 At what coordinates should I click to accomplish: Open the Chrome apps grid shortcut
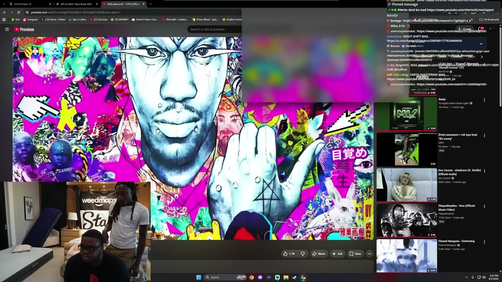[4, 20]
